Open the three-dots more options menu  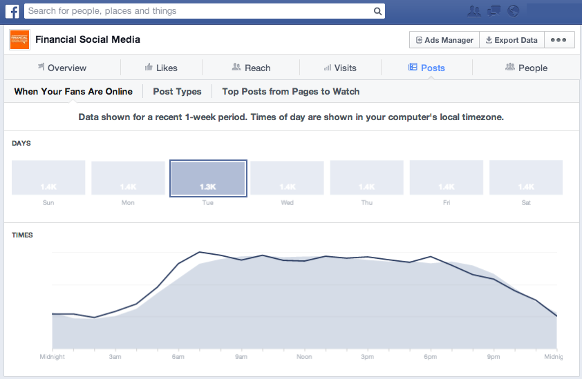(x=558, y=39)
